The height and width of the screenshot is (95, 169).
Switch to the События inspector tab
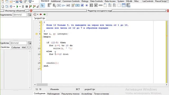(16, 47)
